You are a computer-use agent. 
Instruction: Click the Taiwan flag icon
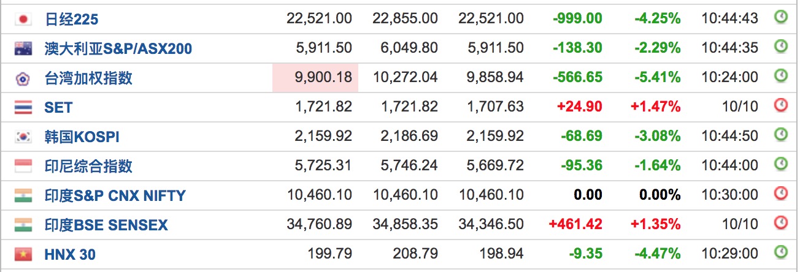coord(23,78)
